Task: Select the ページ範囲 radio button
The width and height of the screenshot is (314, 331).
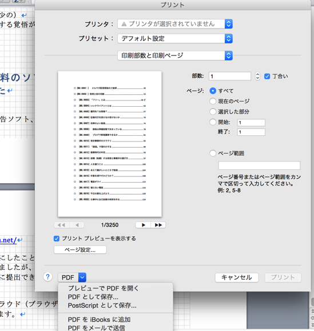Action: tap(213, 153)
